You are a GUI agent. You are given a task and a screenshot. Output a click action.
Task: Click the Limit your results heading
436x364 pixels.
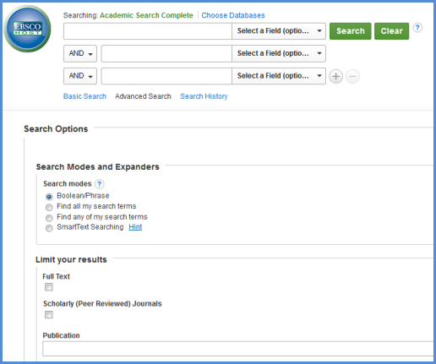71,259
